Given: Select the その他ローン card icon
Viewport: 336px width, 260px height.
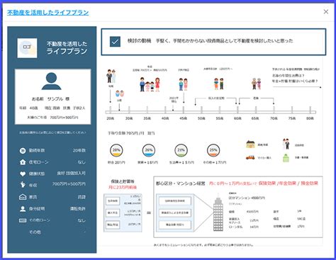Looking at the screenshot, I should [23, 220].
